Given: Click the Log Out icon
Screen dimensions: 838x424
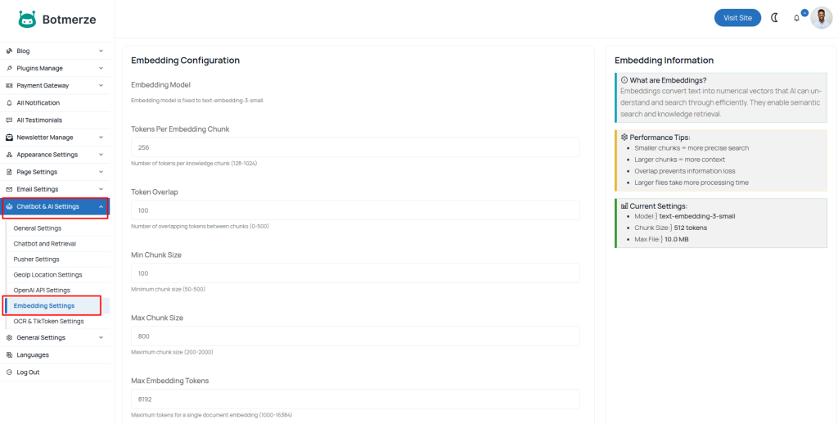Looking at the screenshot, I should 9,372.
